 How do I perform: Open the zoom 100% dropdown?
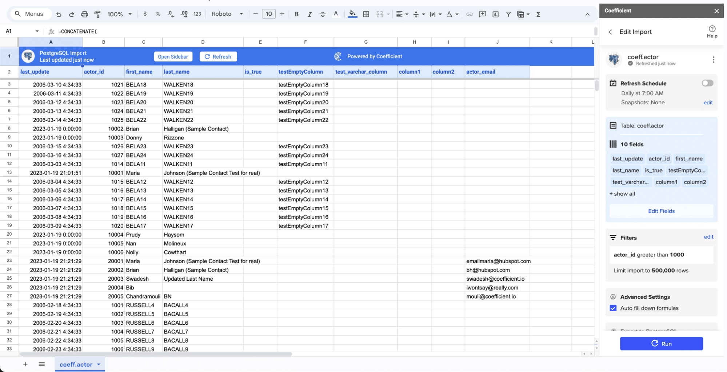119,14
